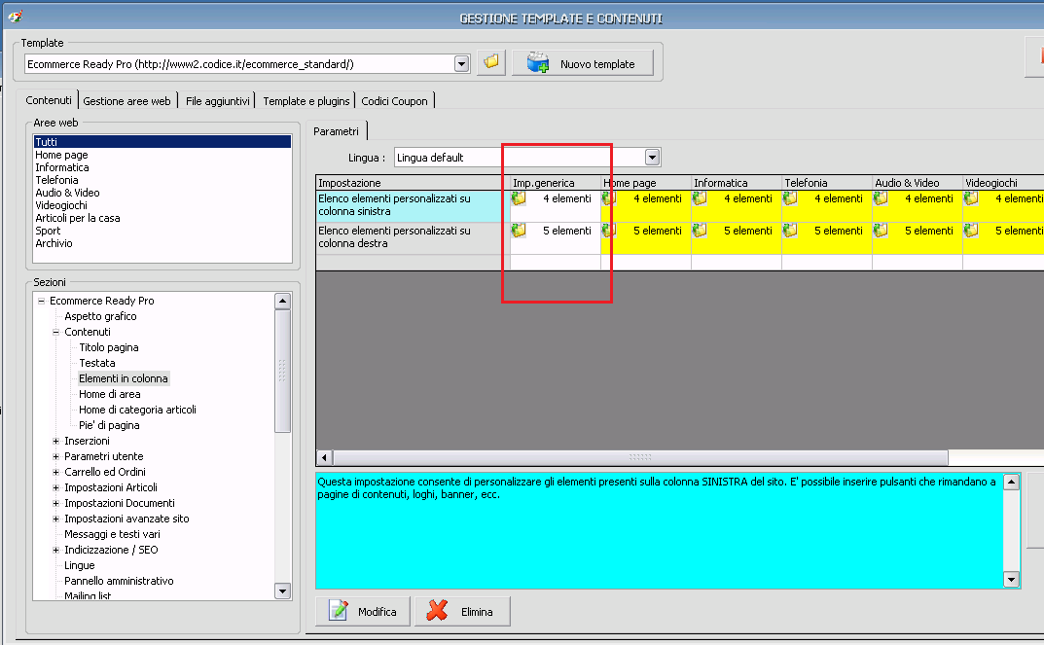Collapse the Ecommerce Ready Pro tree node
Screen dimensions: 1044x645
coord(41,301)
